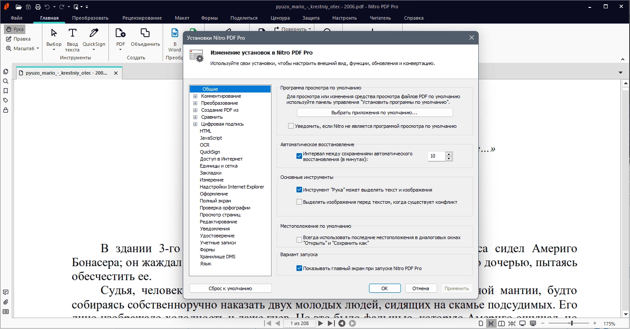
Task: Increase auto-recovery interval with up stepper
Action: coord(449,154)
